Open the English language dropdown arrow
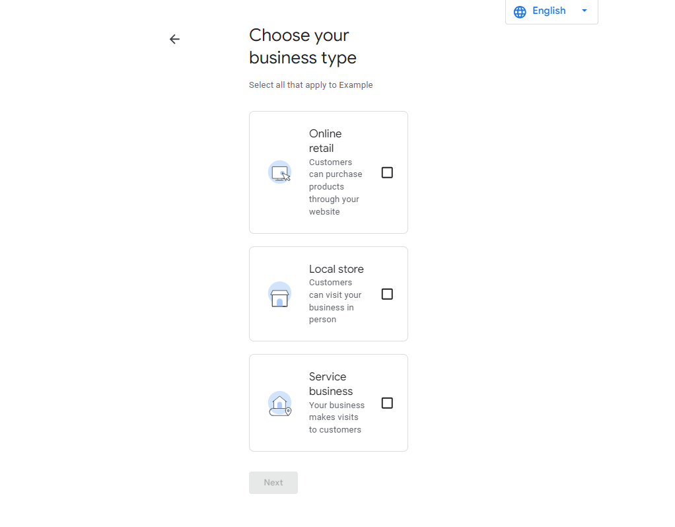The height and width of the screenshot is (527, 675). 584,11
